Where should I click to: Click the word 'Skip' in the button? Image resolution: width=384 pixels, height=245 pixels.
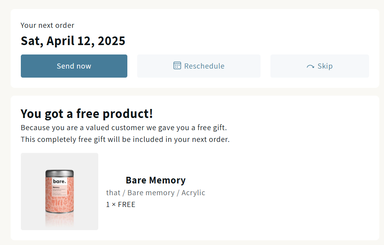click(x=325, y=66)
